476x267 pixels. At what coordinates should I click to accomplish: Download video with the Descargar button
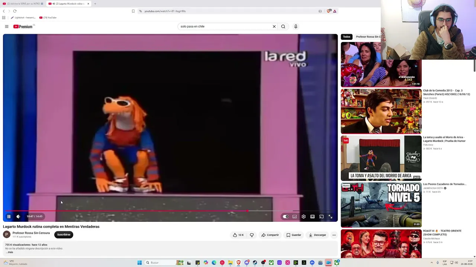[317, 235]
